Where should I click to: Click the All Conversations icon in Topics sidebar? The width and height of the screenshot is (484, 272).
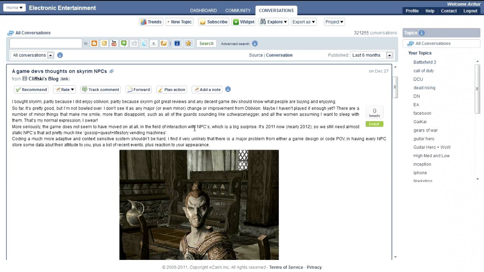click(411, 43)
